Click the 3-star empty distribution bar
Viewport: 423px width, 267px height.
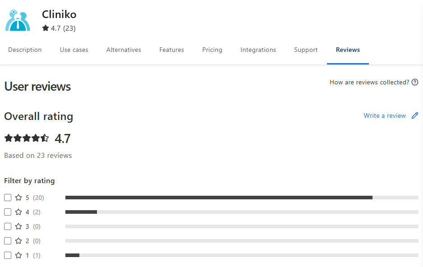(242, 226)
